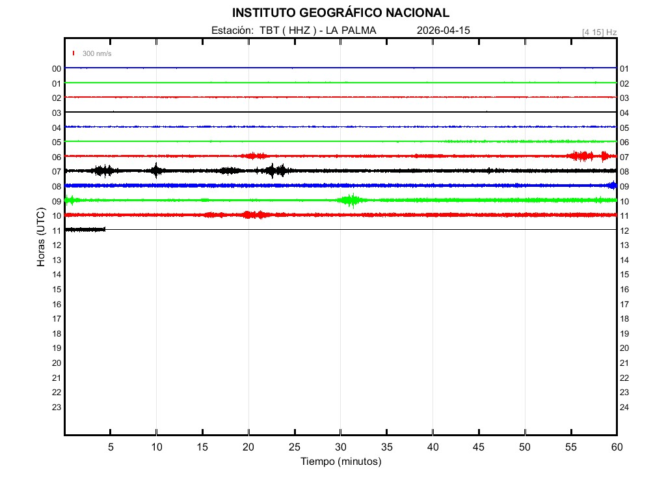This screenshot has height=500, width=666.
Task: Click the [4 15] Hz filter label
Action: (x=599, y=32)
